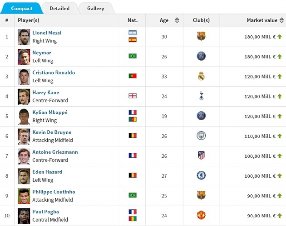Click the Portugal flag in Ronaldo's row

tap(133, 76)
